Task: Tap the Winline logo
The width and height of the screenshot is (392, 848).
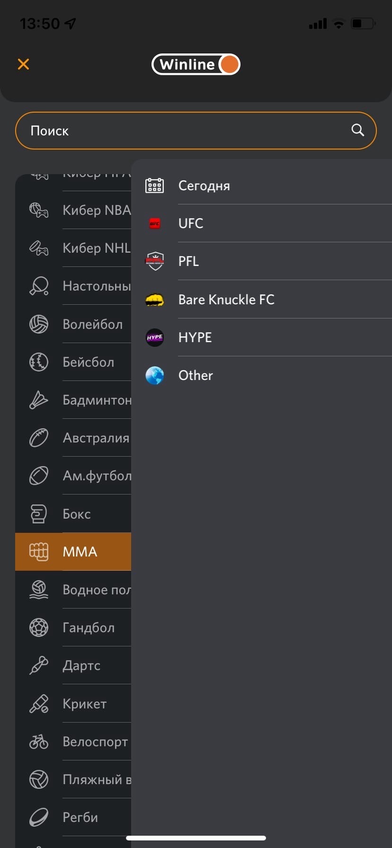Action: (x=196, y=64)
